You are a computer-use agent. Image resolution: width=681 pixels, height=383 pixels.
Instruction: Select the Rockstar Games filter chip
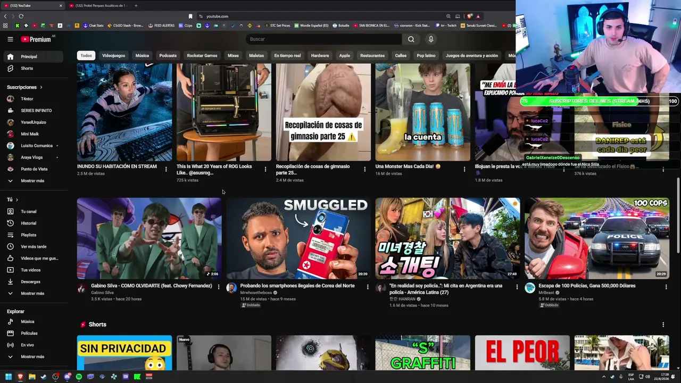click(x=202, y=55)
